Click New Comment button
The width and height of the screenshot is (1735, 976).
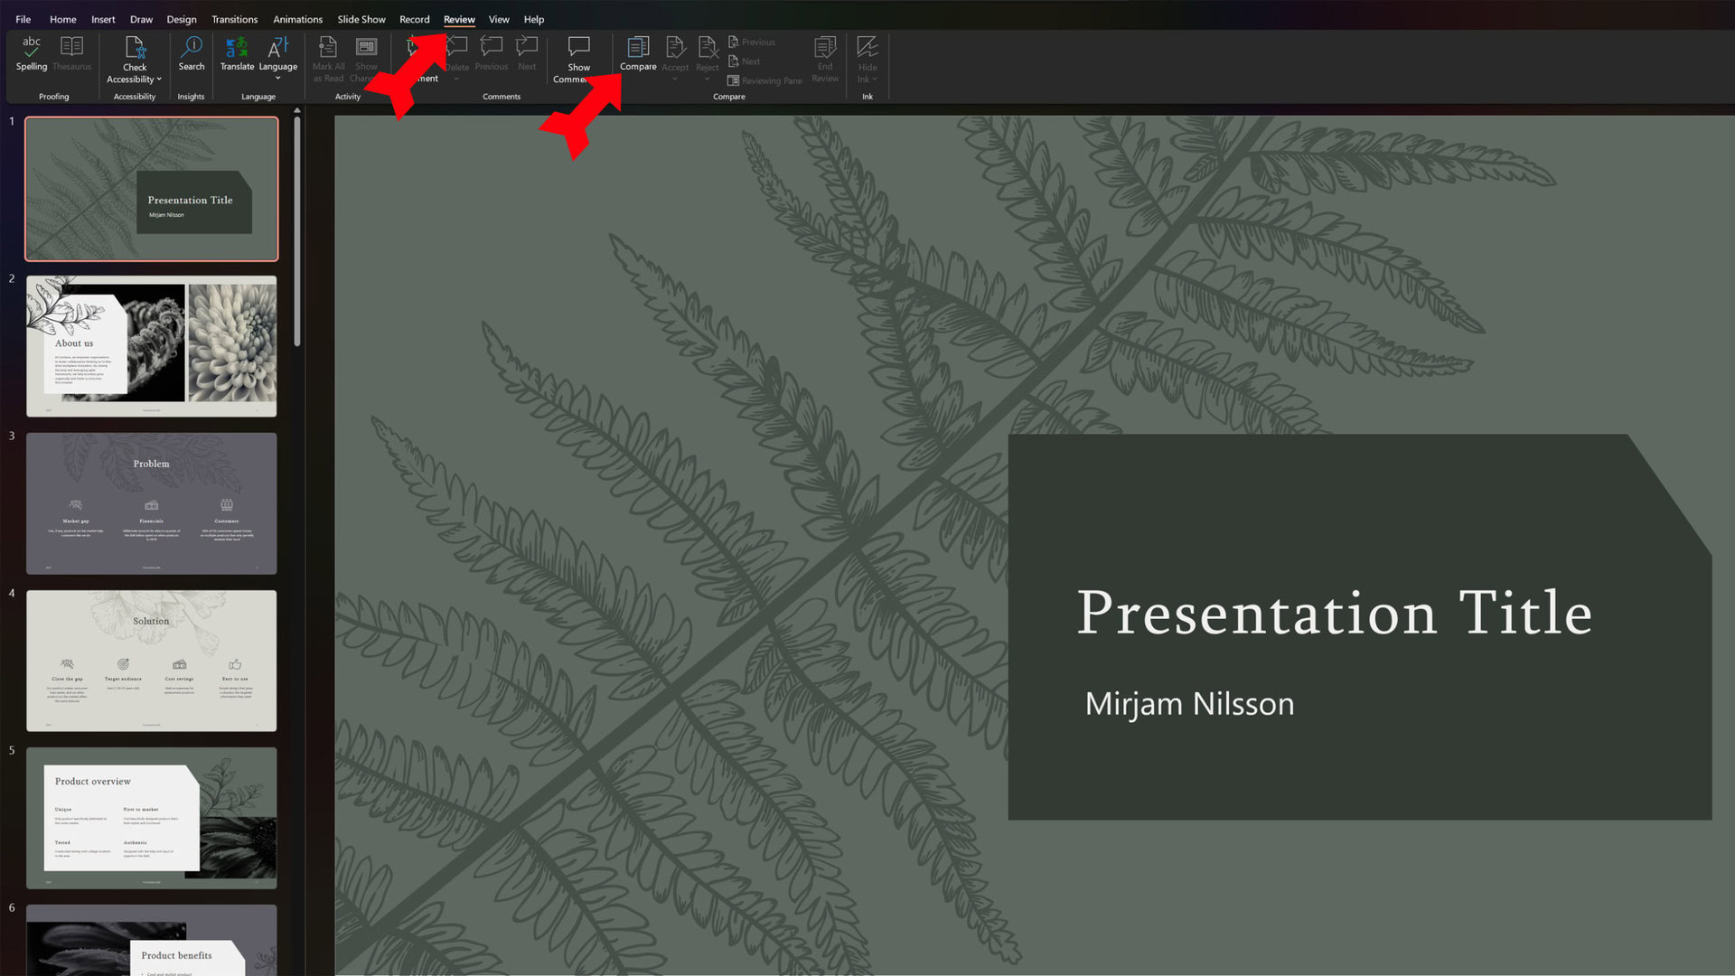pos(419,56)
